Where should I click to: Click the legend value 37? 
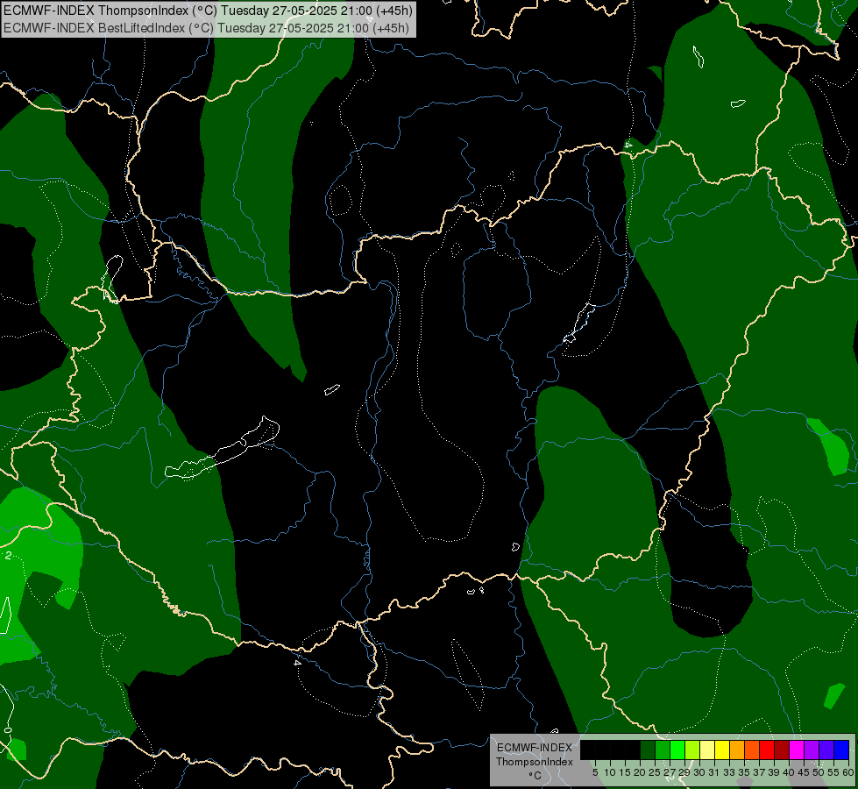coord(759,772)
